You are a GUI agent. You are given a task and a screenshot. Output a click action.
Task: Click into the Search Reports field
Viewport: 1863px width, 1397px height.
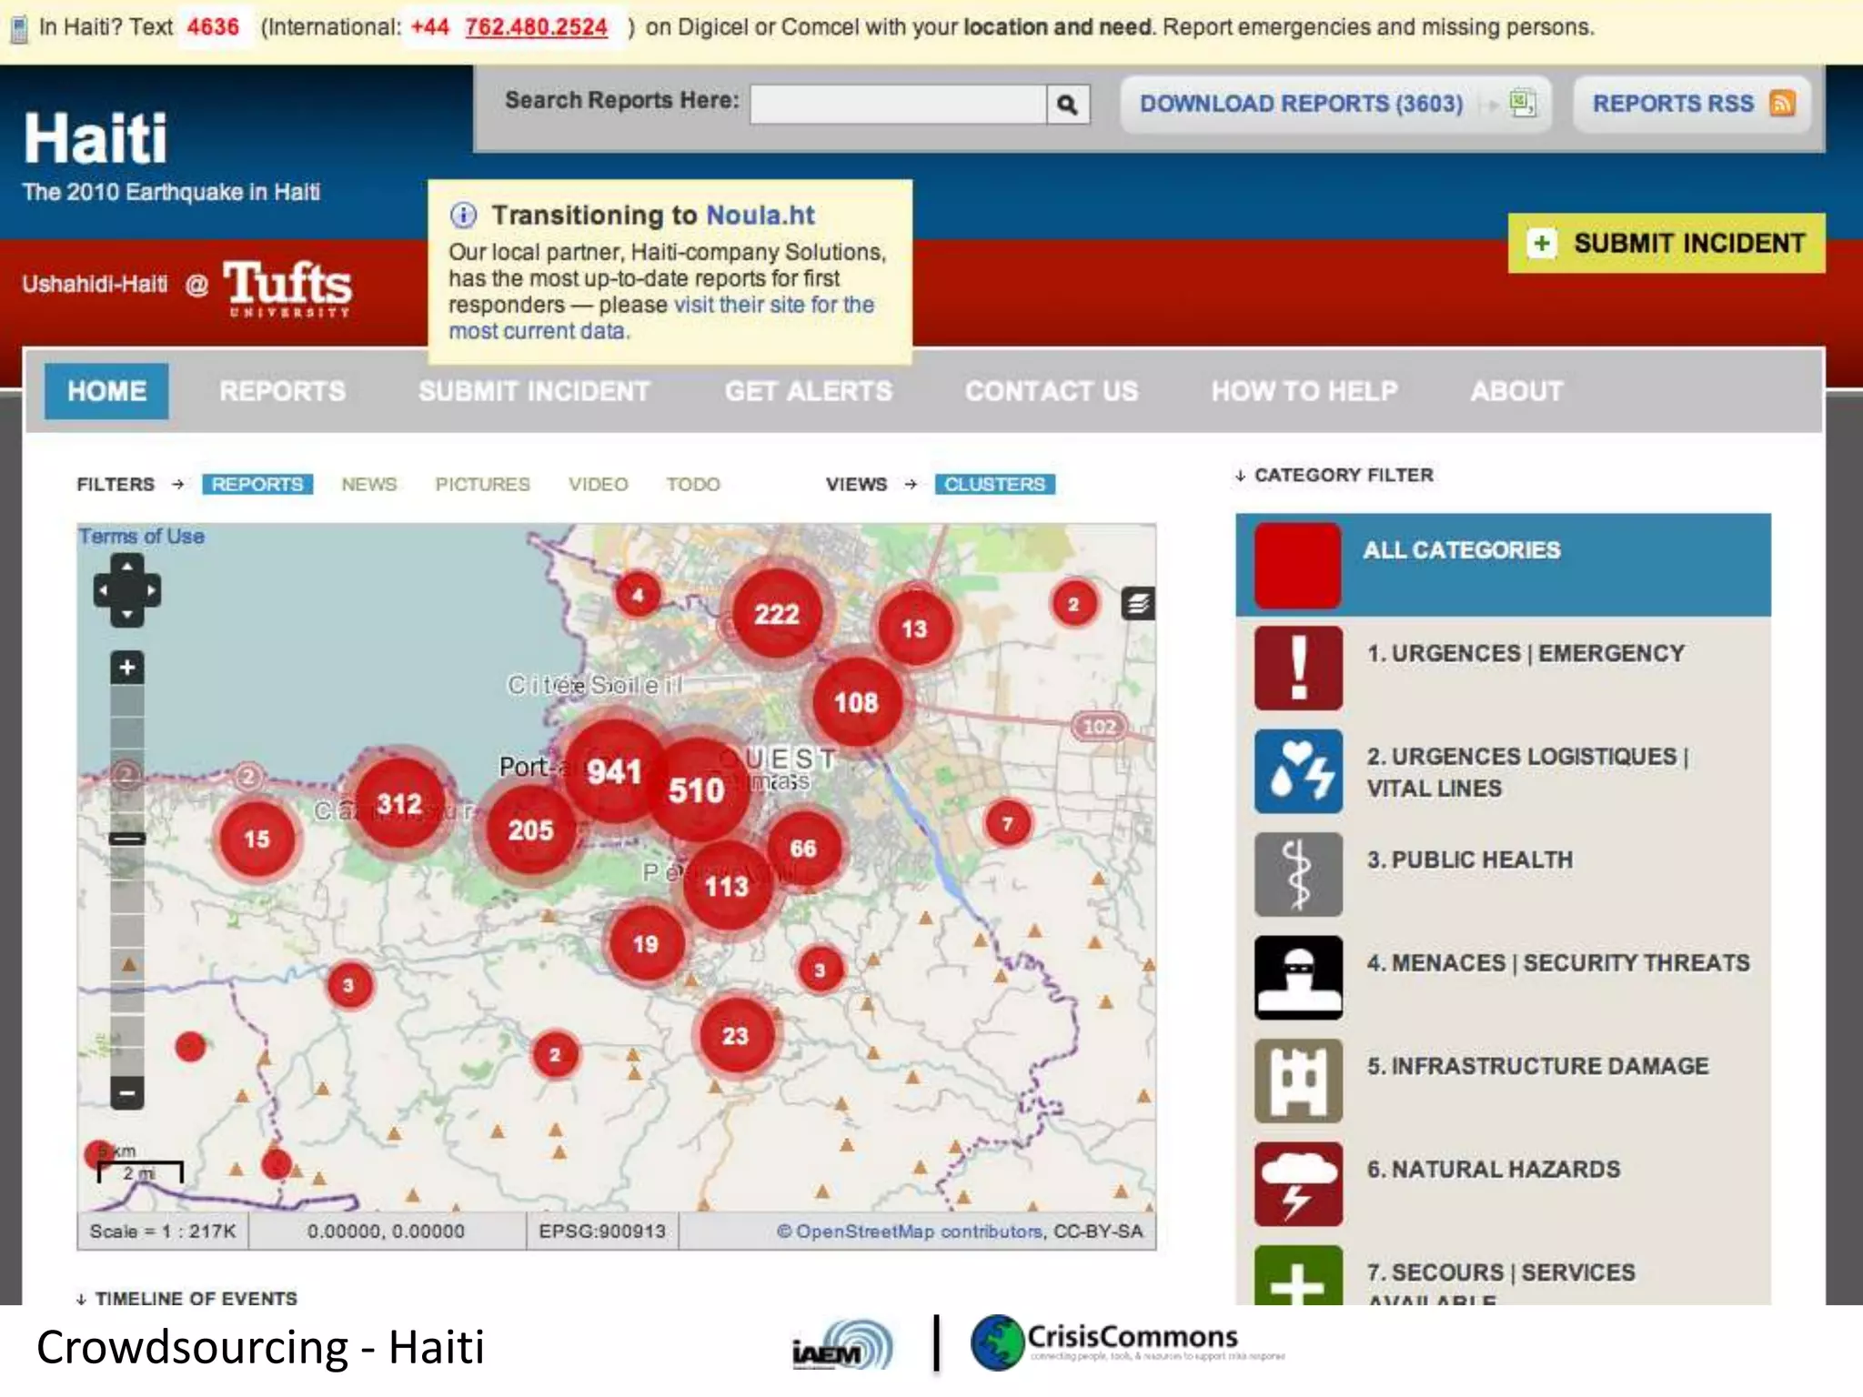[898, 105]
